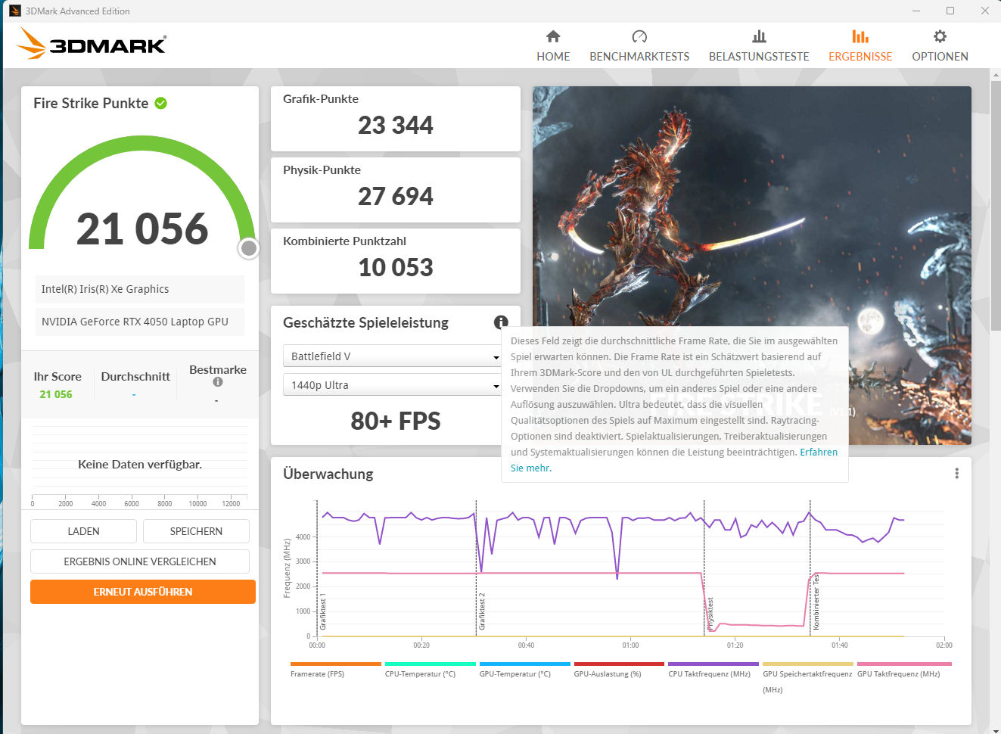Click the Physik-Punkte score 27 694
Image resolution: width=1001 pixels, height=734 pixels.
(395, 197)
